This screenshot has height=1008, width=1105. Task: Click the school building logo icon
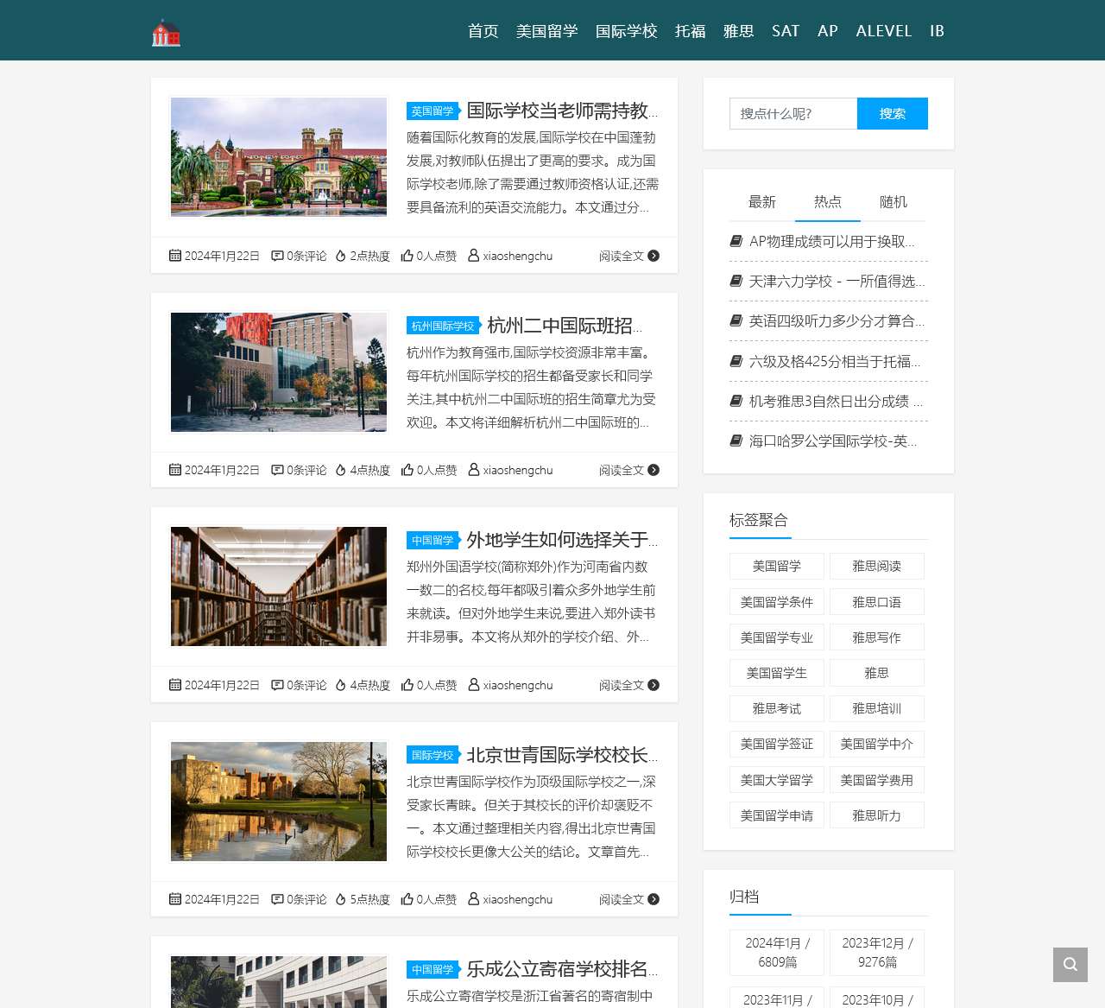166,33
